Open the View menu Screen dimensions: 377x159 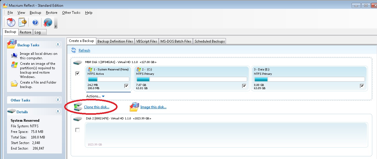pos(21,13)
